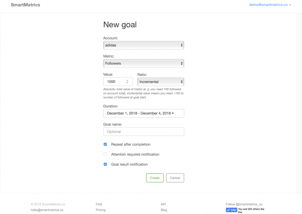The height and width of the screenshot is (214, 302).
Task: Click the Repeat after completion label
Action: (131, 144)
